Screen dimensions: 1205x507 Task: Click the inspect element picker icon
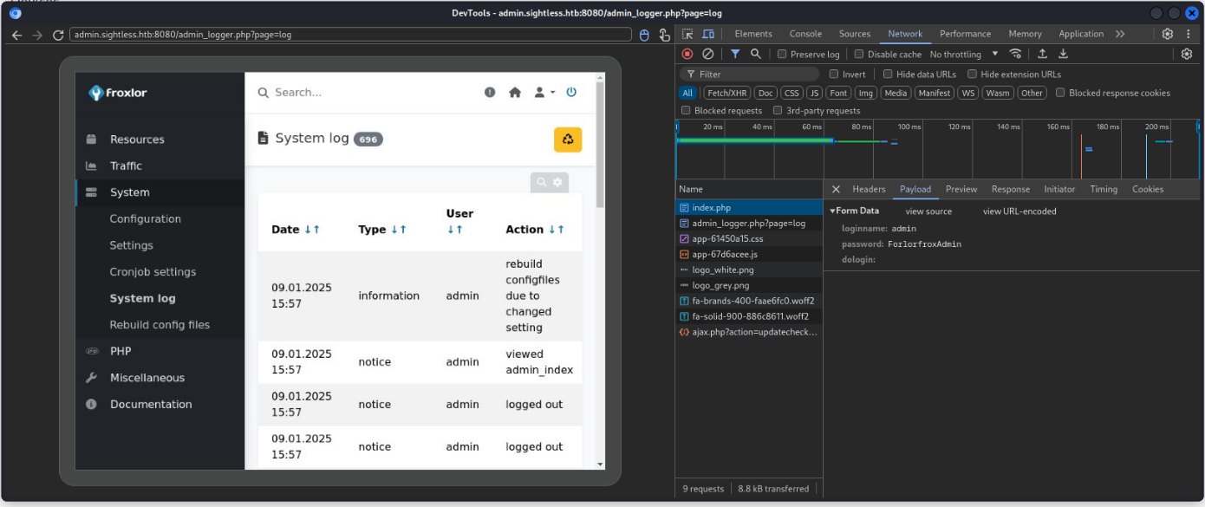[x=687, y=34]
